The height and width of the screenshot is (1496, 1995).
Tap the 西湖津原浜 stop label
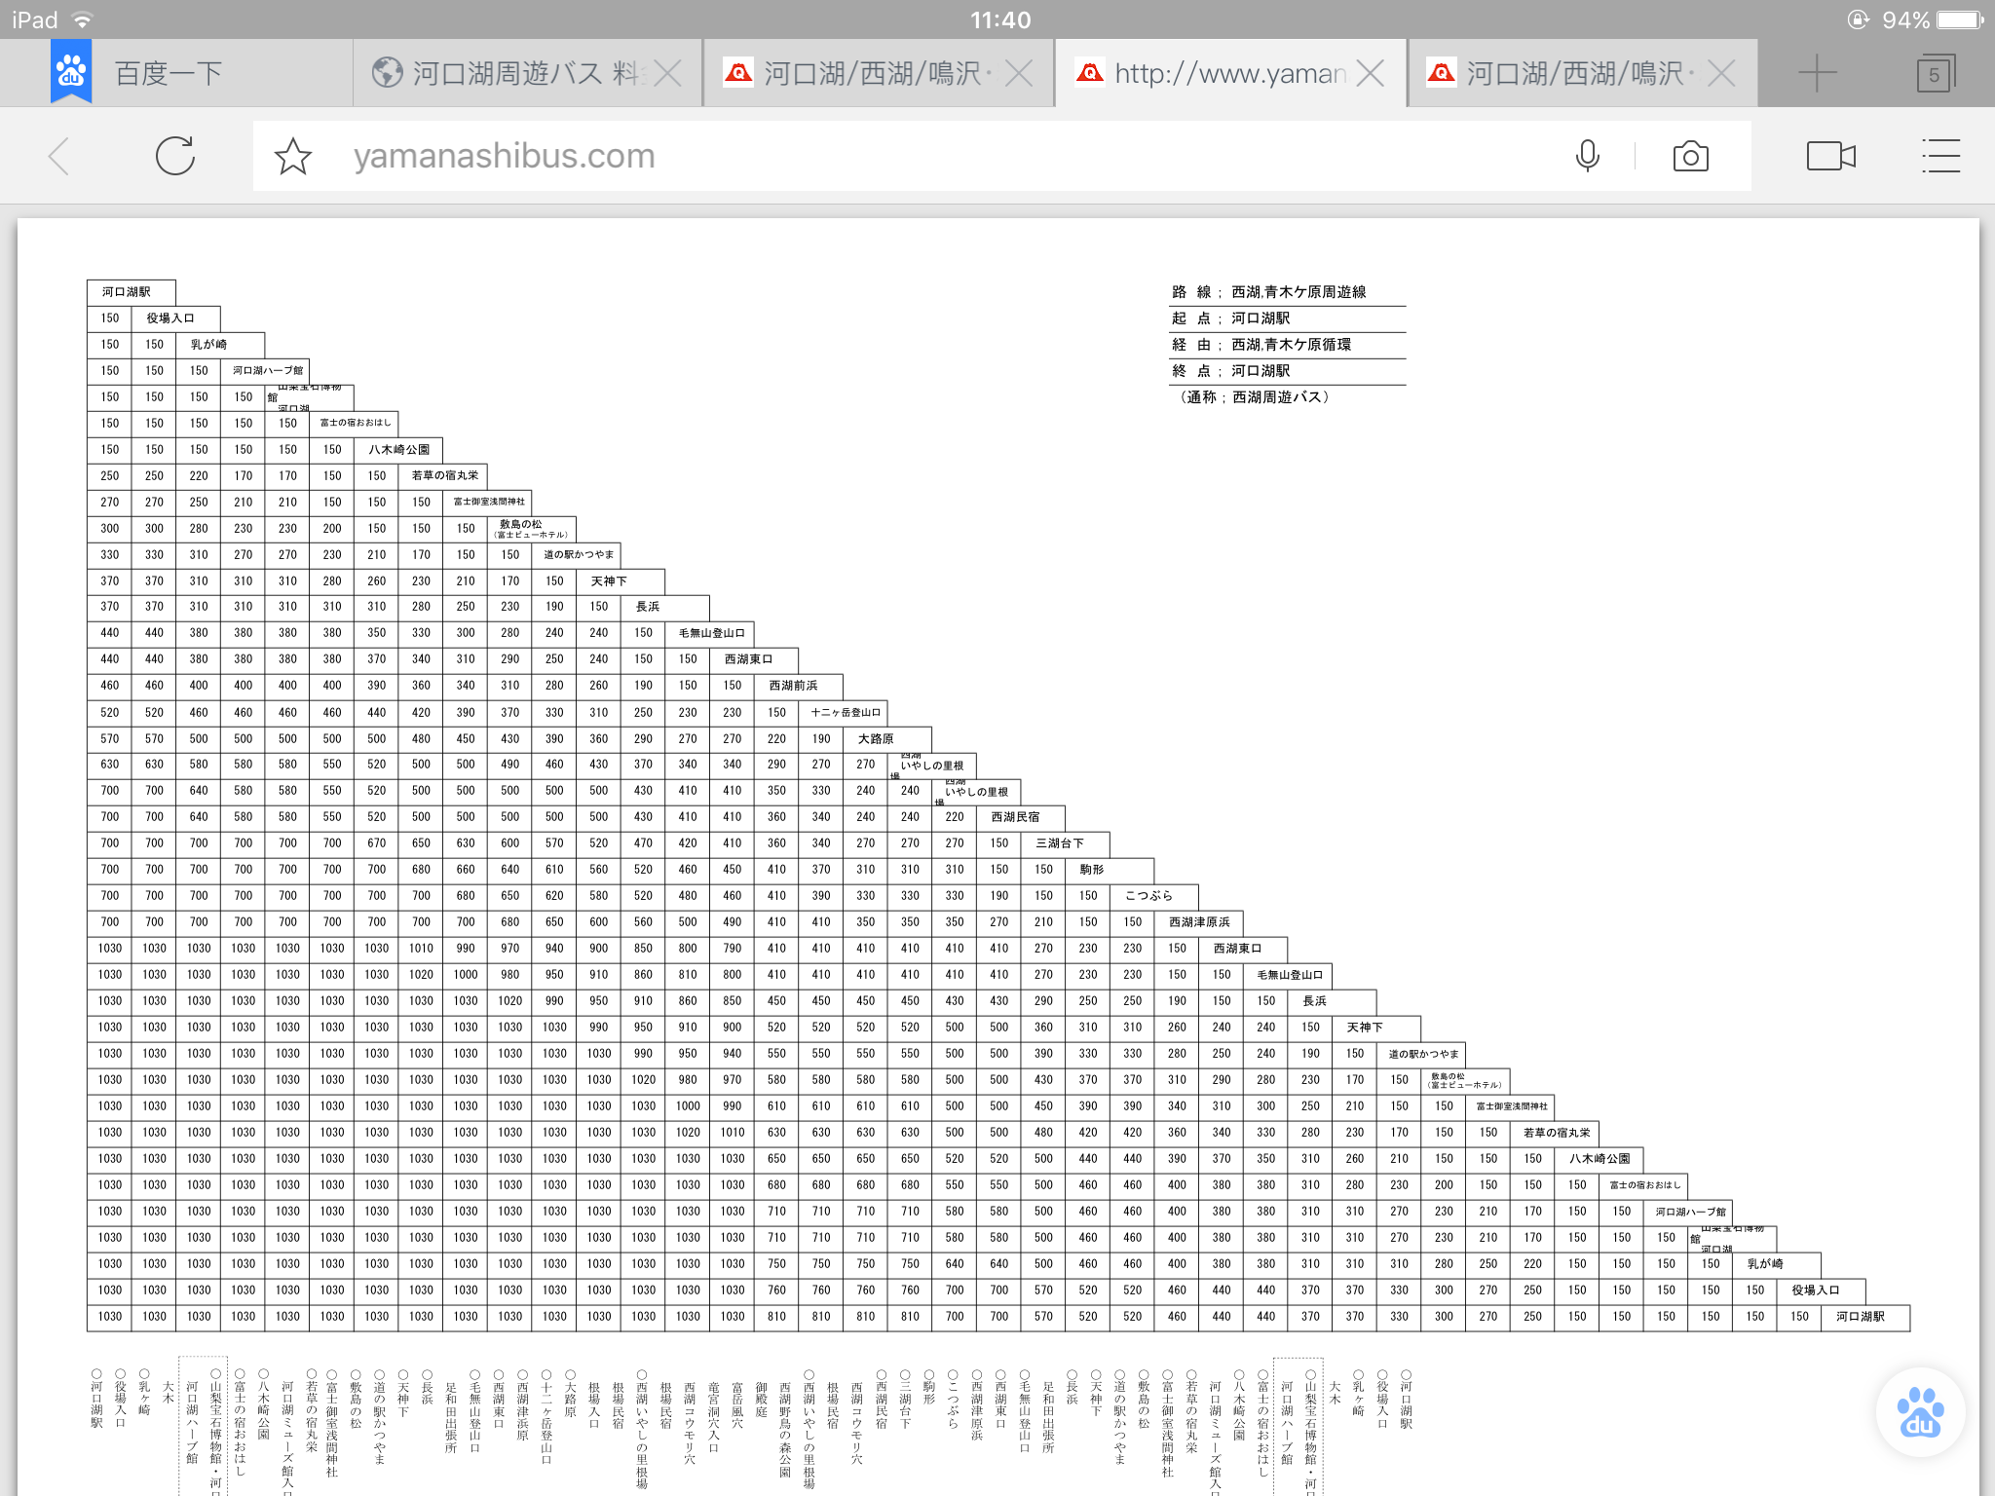(1199, 922)
